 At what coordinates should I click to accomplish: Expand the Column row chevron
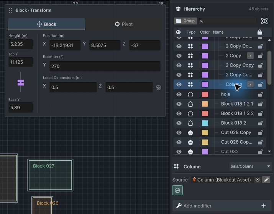(x=250, y=84)
